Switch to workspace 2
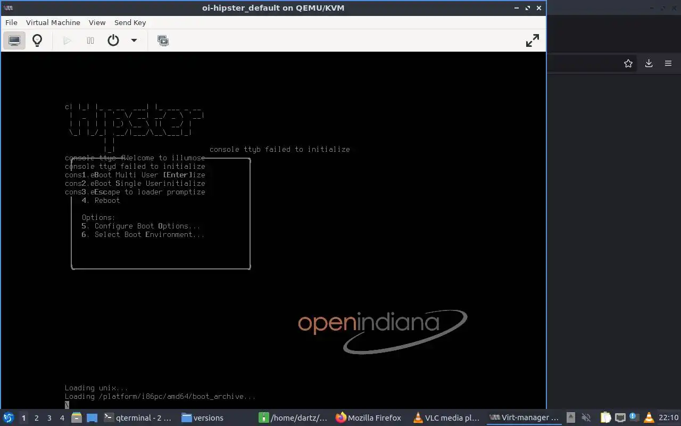Image resolution: width=681 pixels, height=426 pixels. [36, 418]
